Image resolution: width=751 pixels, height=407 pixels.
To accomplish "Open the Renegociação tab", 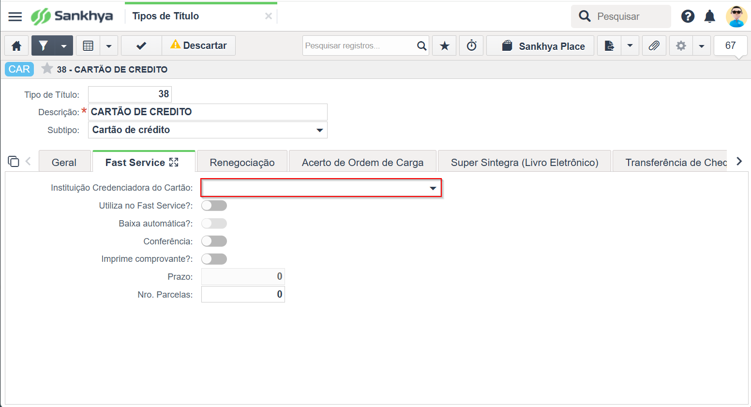I will [242, 163].
